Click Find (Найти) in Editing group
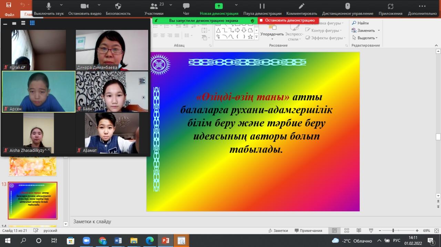441x247 pixels. coord(360,23)
